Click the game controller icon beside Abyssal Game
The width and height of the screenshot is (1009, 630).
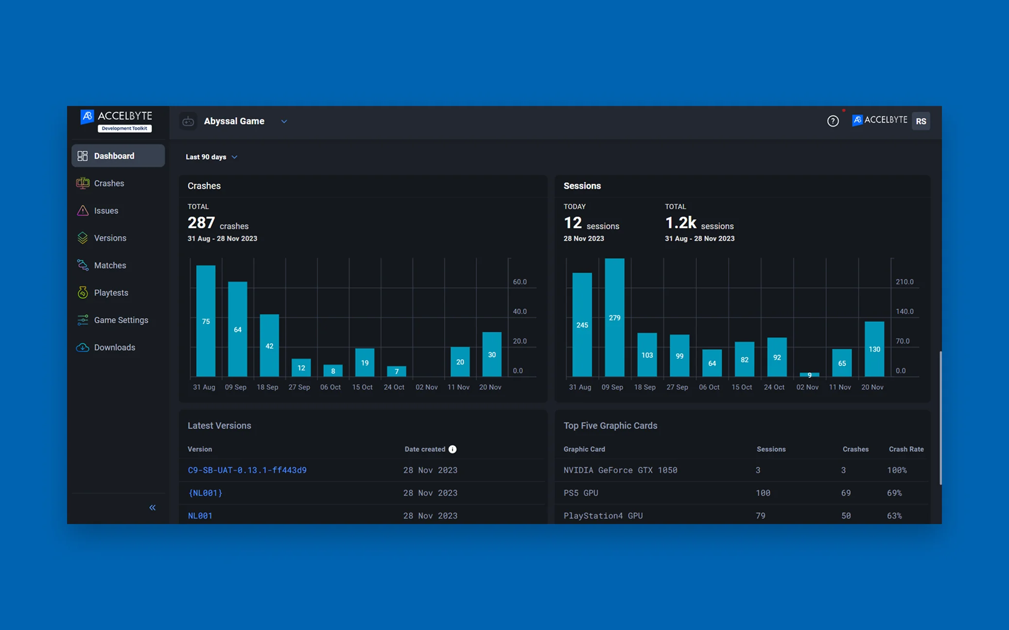click(x=188, y=122)
